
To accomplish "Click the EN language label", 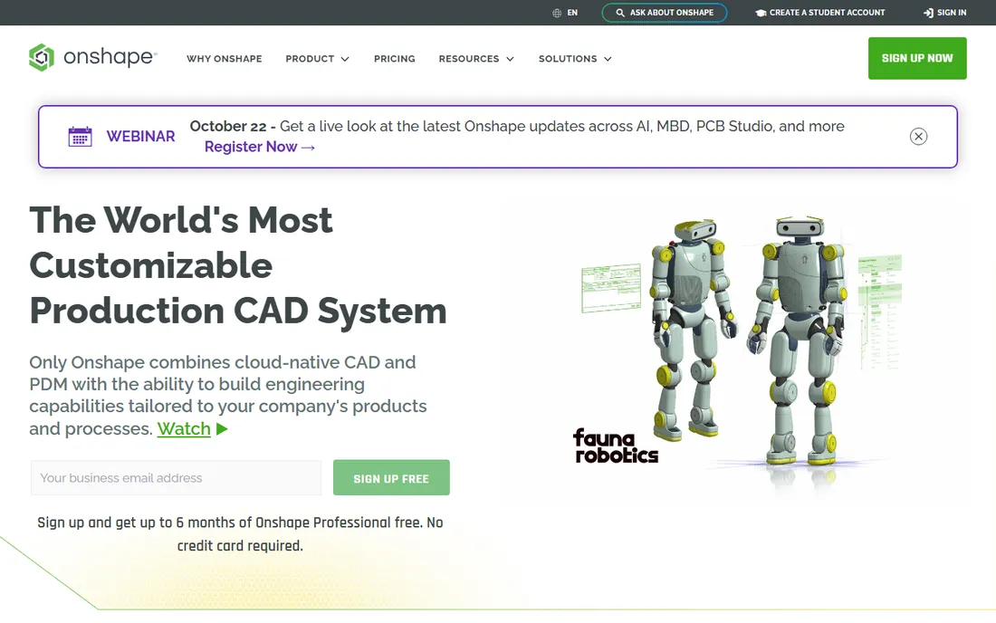I will [572, 13].
